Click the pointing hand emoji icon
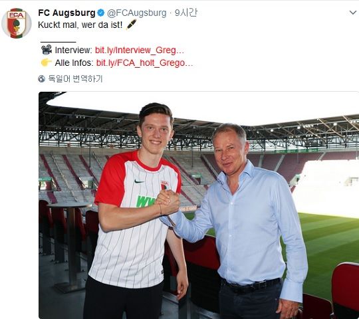The height and width of the screenshot is (319, 359). pos(46,62)
